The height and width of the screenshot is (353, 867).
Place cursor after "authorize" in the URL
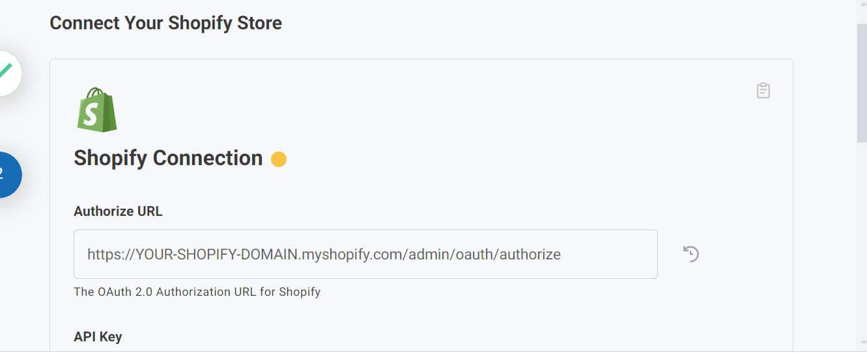(561, 254)
